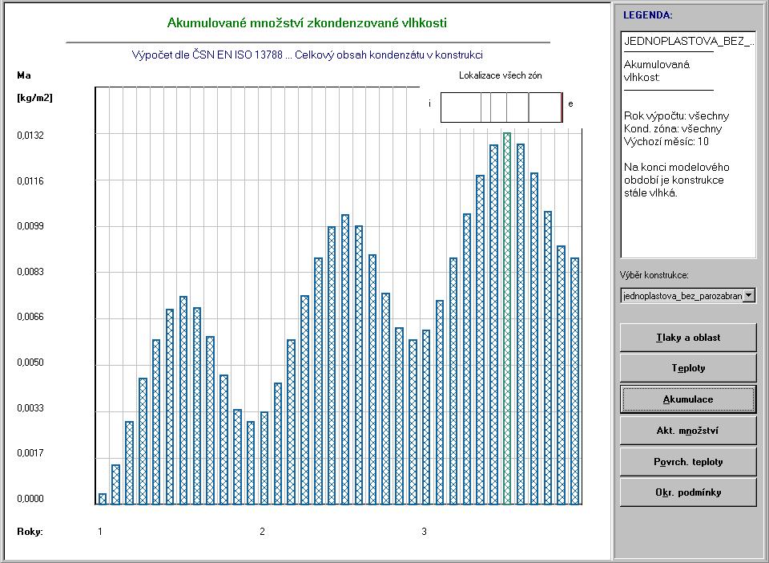Click year label 3 on the axis
This screenshot has height=563, width=769.
425,532
